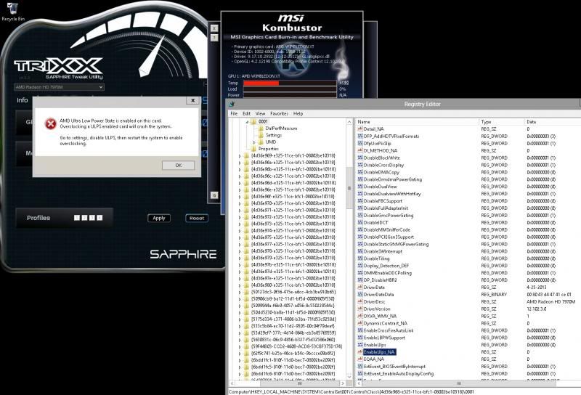Click the Reset button in TRIXX

pos(197,218)
